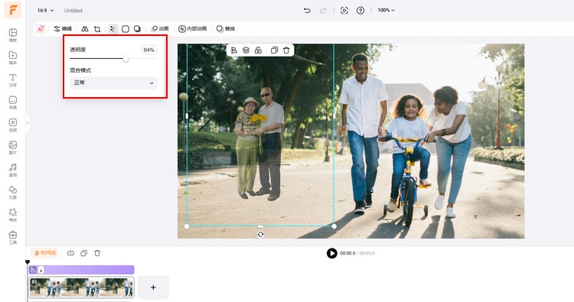Open the help question mark icon
This screenshot has height=302, width=574.
click(360, 11)
